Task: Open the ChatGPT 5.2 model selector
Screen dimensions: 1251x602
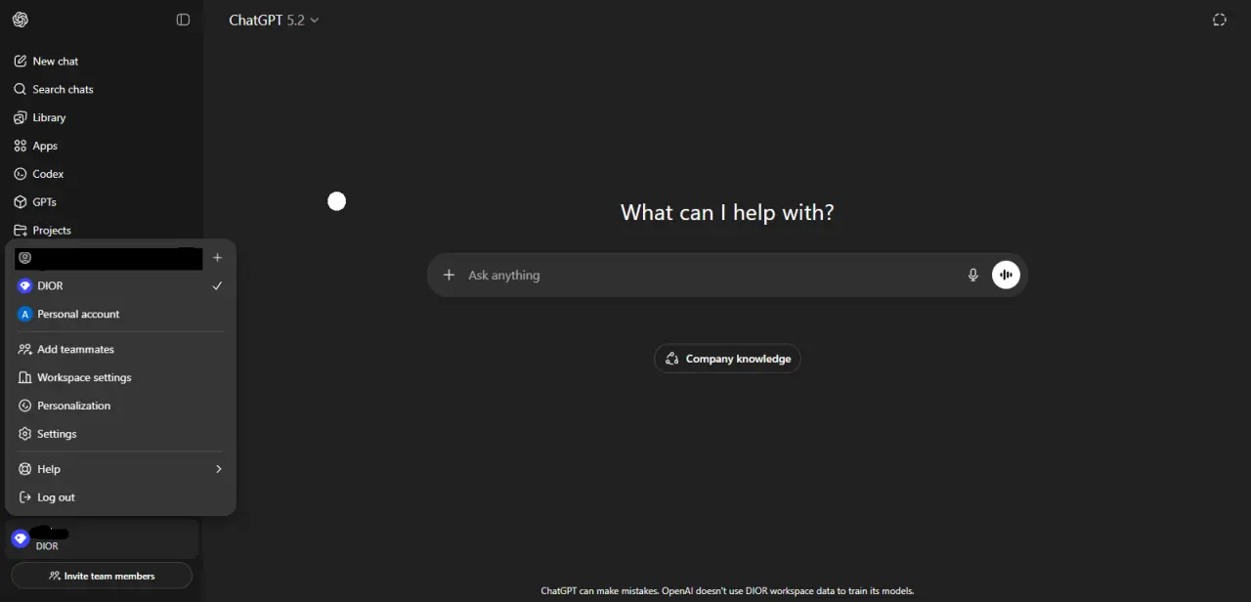Action: 274,20
